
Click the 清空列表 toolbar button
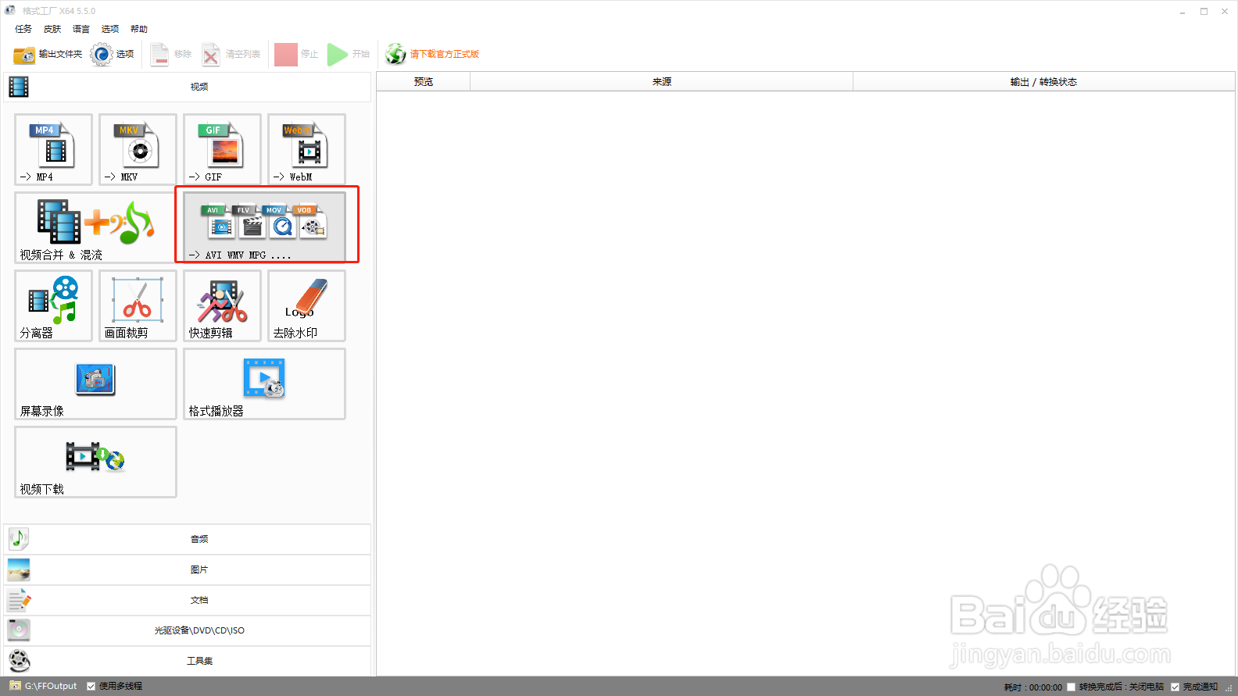pos(231,54)
